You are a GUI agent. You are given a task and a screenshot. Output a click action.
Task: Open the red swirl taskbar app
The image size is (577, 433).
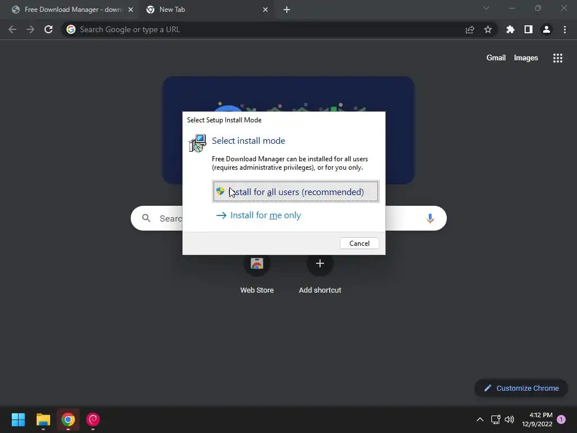(x=93, y=419)
